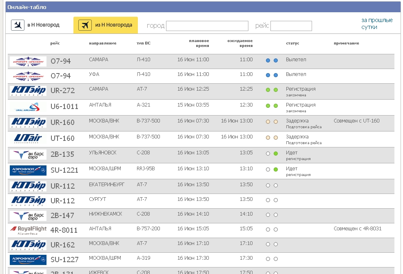Click the 'статус' column header
This screenshot has width=403, height=274.
pyautogui.click(x=292, y=43)
